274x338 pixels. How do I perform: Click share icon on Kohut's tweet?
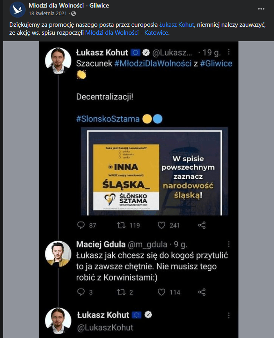pos(202,225)
